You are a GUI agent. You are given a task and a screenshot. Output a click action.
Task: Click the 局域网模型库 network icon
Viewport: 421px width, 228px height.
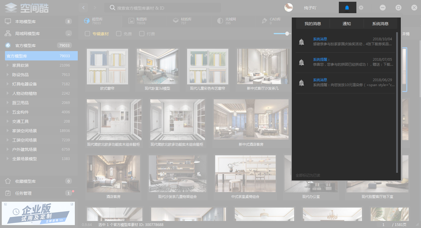pos(8,34)
